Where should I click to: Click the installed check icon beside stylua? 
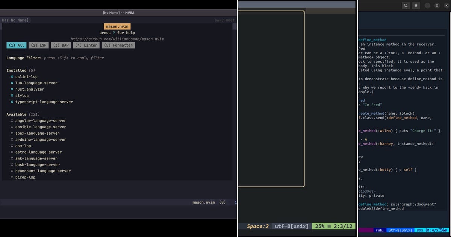pos(12,96)
